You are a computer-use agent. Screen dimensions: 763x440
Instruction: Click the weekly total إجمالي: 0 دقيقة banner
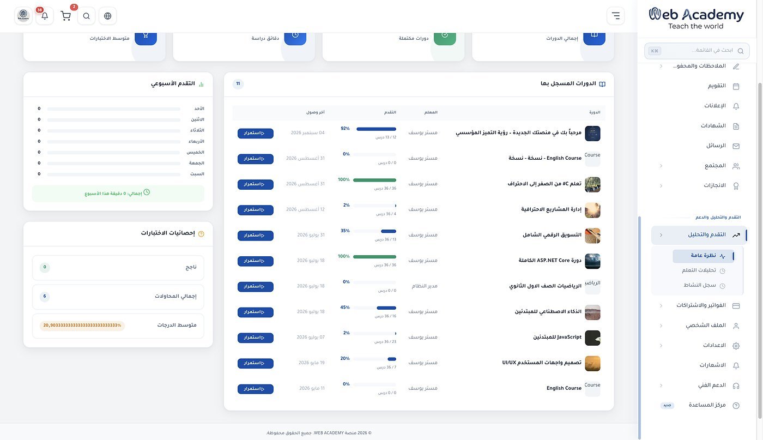(118, 193)
